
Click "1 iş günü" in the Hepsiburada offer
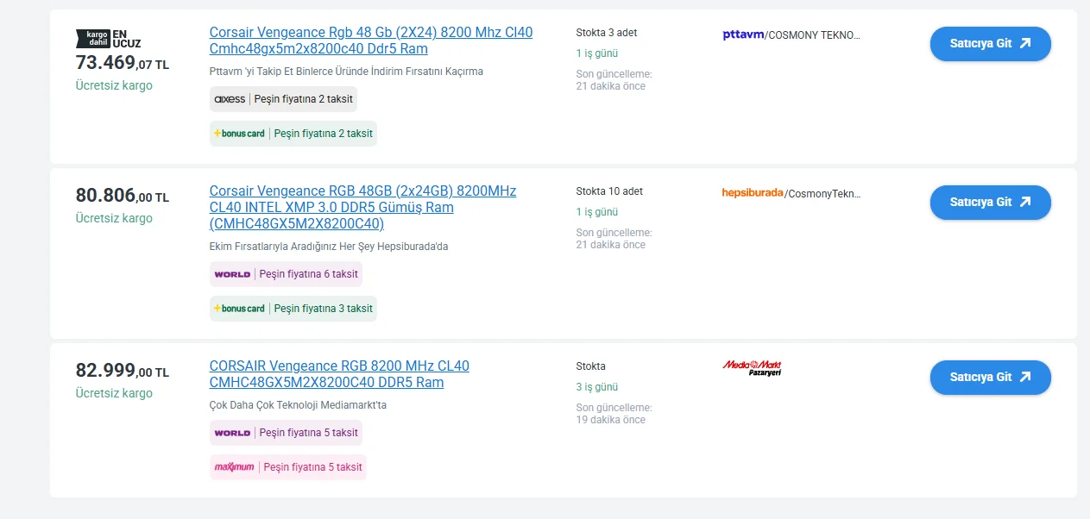(597, 212)
